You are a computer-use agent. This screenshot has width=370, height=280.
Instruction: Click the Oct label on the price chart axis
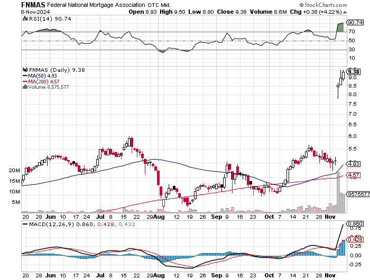click(x=269, y=217)
